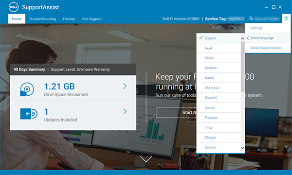Select the checked English language option
Screen dimensions: 292x175
[219, 38]
